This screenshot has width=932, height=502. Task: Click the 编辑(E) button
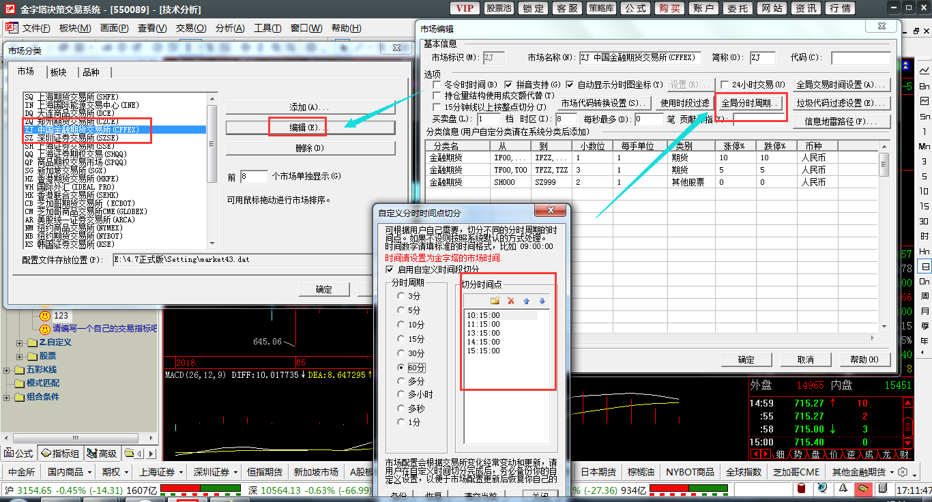click(310, 128)
